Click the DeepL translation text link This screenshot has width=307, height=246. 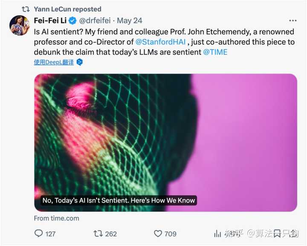54,62
